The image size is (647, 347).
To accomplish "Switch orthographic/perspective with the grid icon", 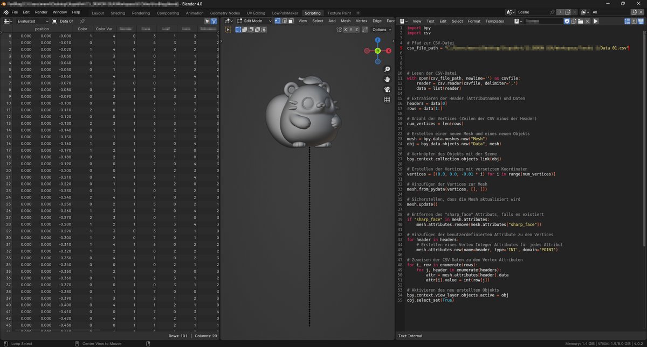I will (387, 100).
